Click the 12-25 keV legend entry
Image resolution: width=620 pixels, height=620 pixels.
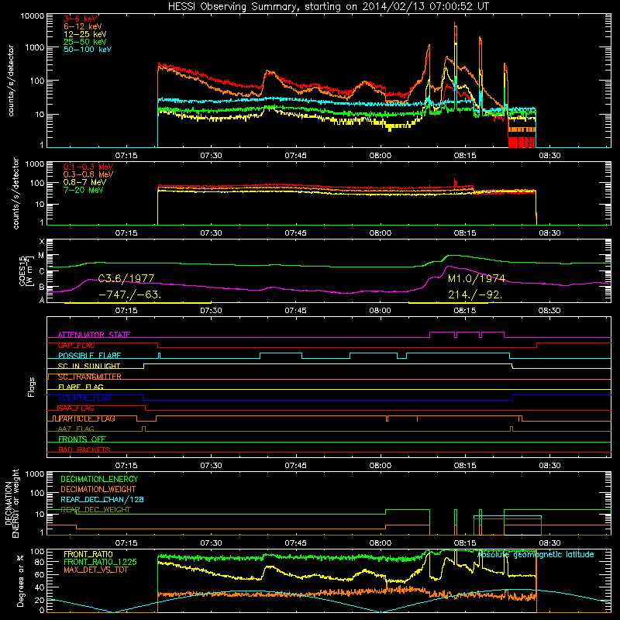coord(84,34)
